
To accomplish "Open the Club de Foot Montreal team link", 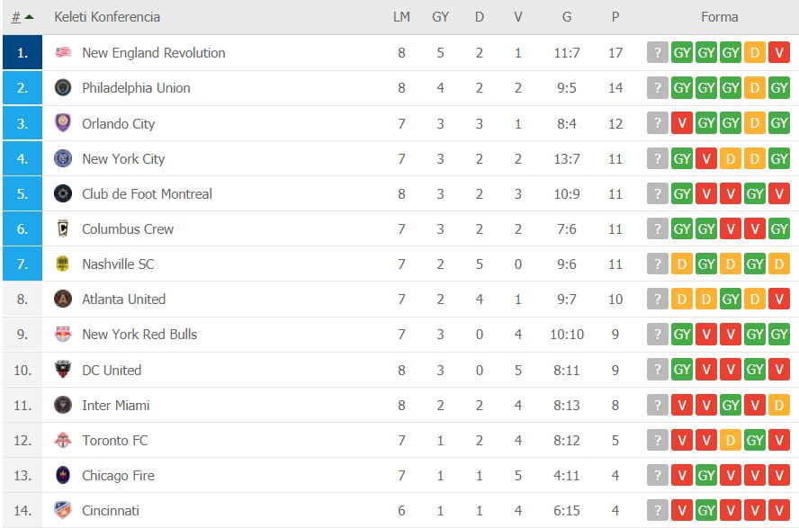I will [147, 194].
